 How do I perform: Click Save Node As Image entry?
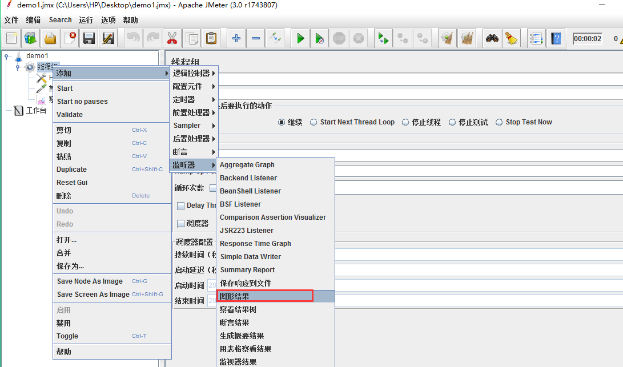point(112,281)
